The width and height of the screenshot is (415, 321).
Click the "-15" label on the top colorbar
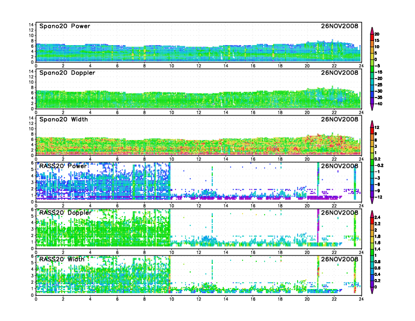(378, 72)
